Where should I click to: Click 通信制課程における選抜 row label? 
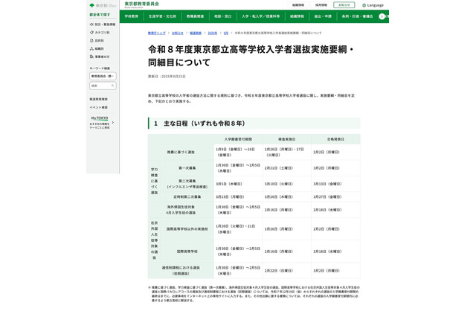(x=181, y=271)
